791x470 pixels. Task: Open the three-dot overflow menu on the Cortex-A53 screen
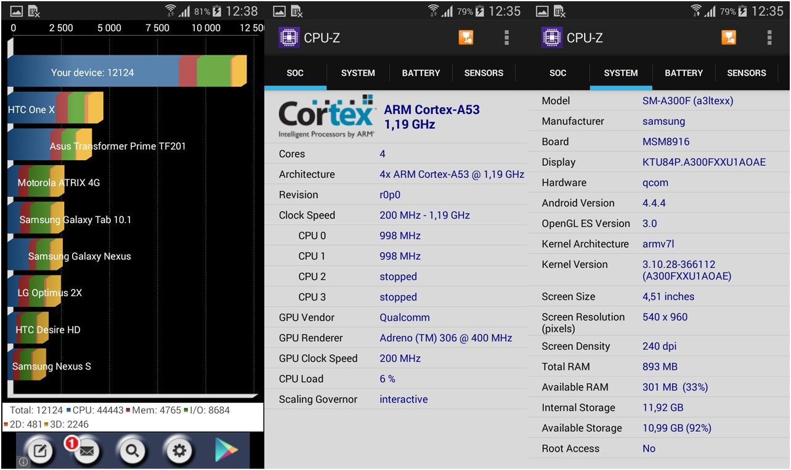(x=506, y=38)
